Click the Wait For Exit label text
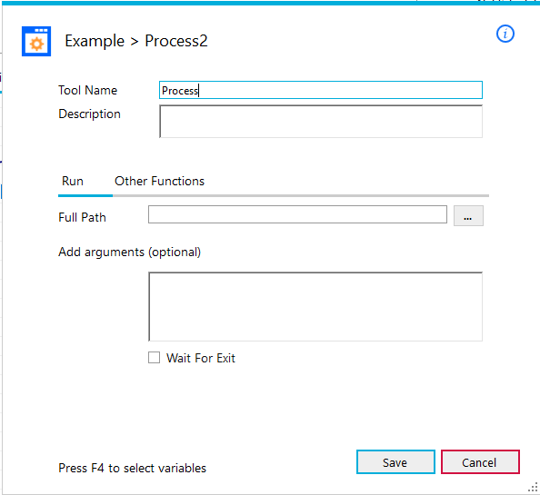The height and width of the screenshot is (495, 540). pyautogui.click(x=201, y=358)
